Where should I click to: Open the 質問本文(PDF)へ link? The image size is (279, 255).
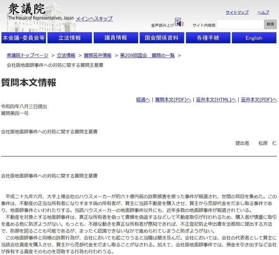coord(173,100)
